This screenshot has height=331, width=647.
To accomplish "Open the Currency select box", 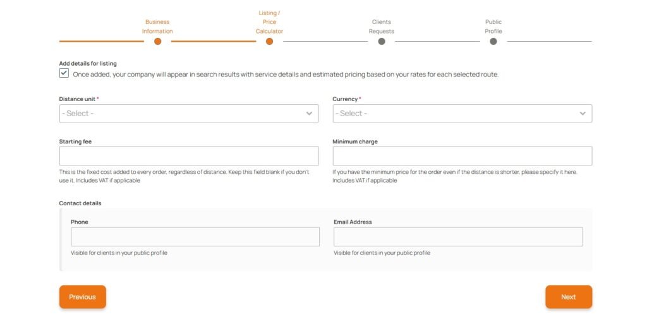I will 455,114.
